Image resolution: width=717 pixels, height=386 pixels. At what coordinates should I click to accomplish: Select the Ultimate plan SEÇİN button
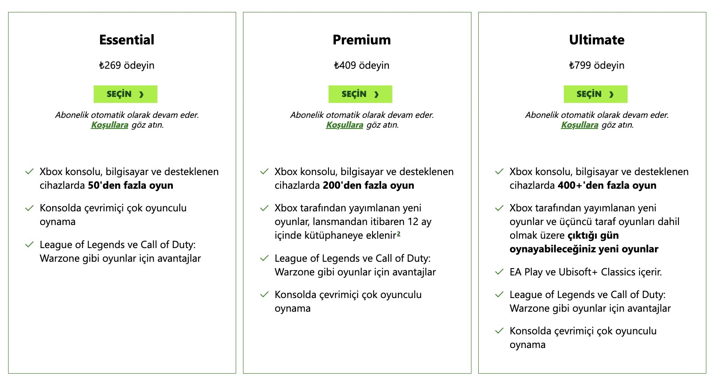click(x=596, y=94)
